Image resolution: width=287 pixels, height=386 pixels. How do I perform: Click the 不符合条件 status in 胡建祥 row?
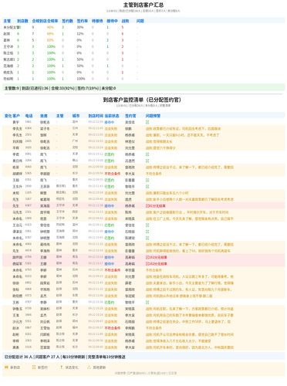[x=113, y=174]
